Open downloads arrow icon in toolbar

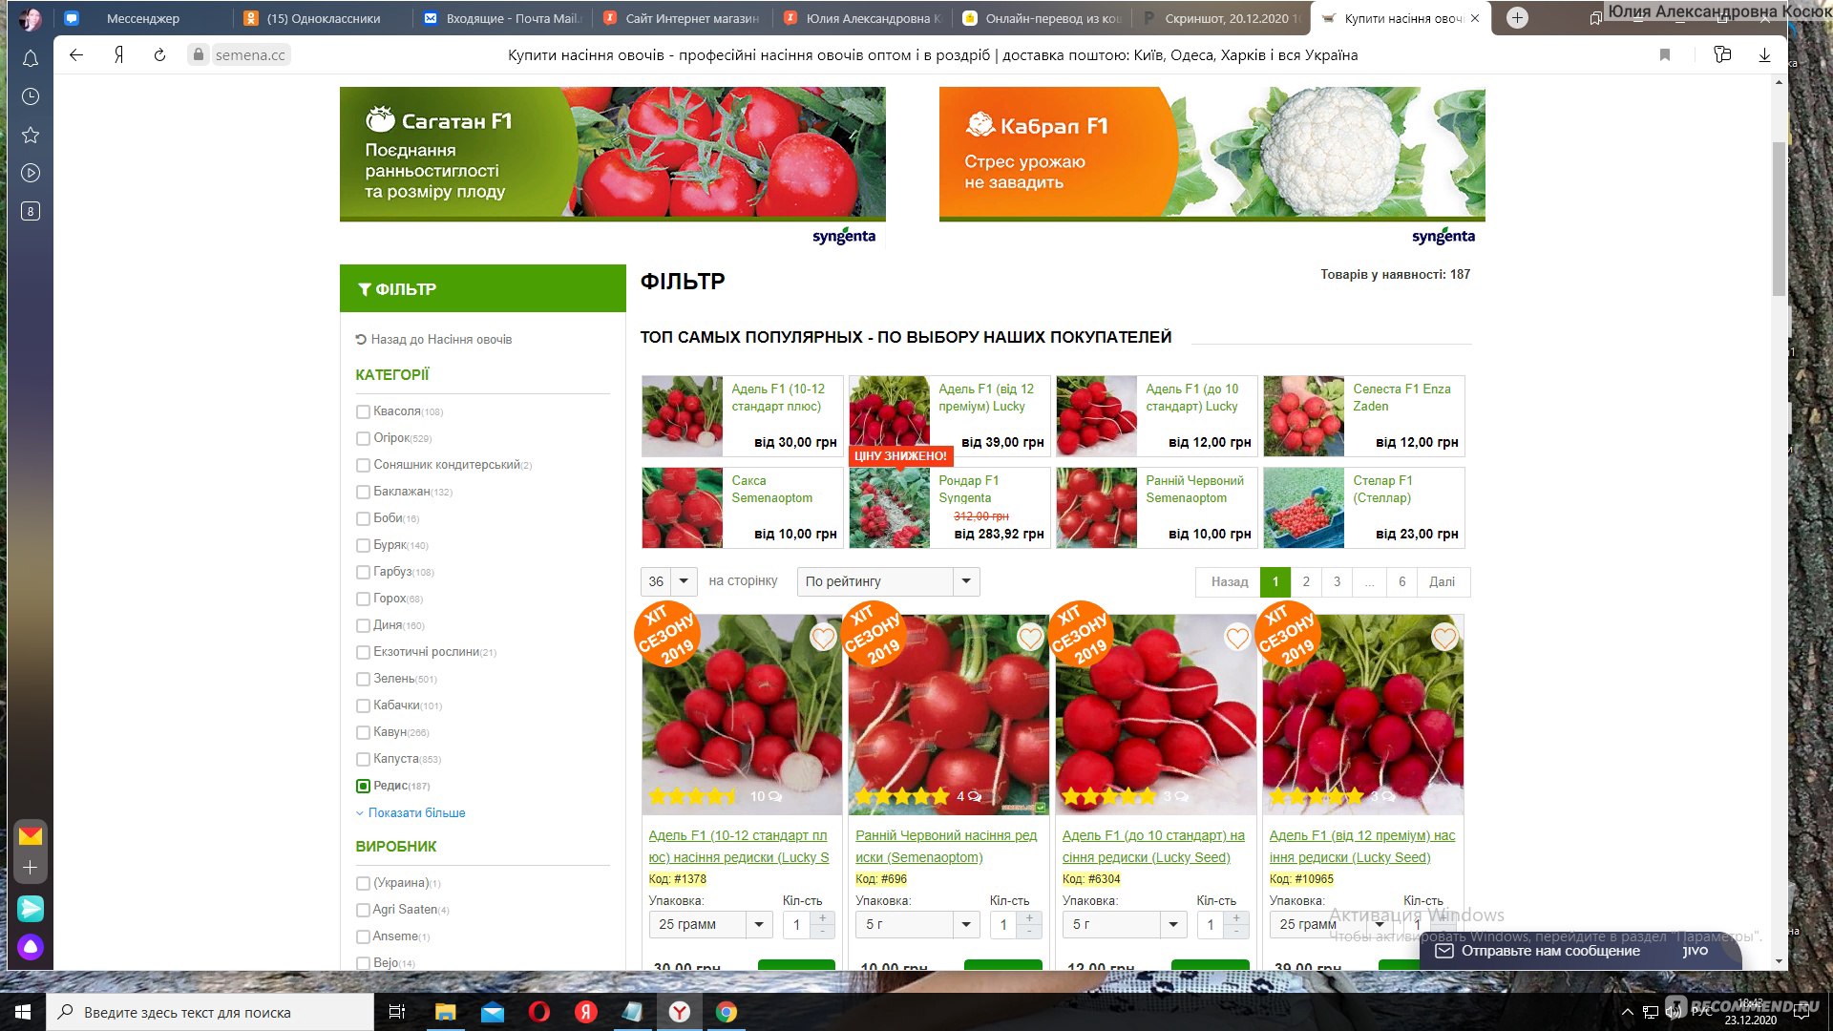click(1764, 55)
